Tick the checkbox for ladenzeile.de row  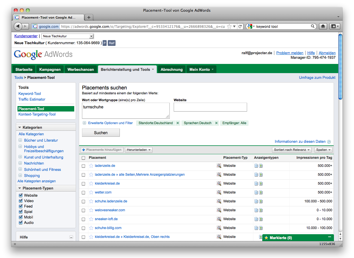[83, 166]
